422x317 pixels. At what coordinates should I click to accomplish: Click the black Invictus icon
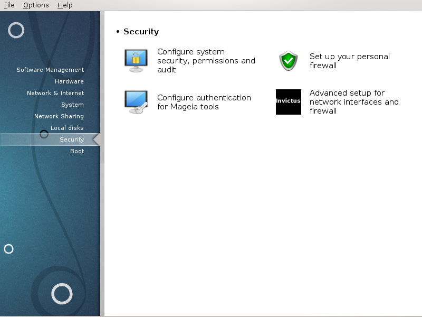click(x=289, y=102)
